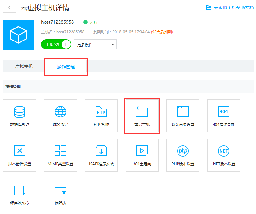Open the 程序池切换 app pool tile

(20, 194)
